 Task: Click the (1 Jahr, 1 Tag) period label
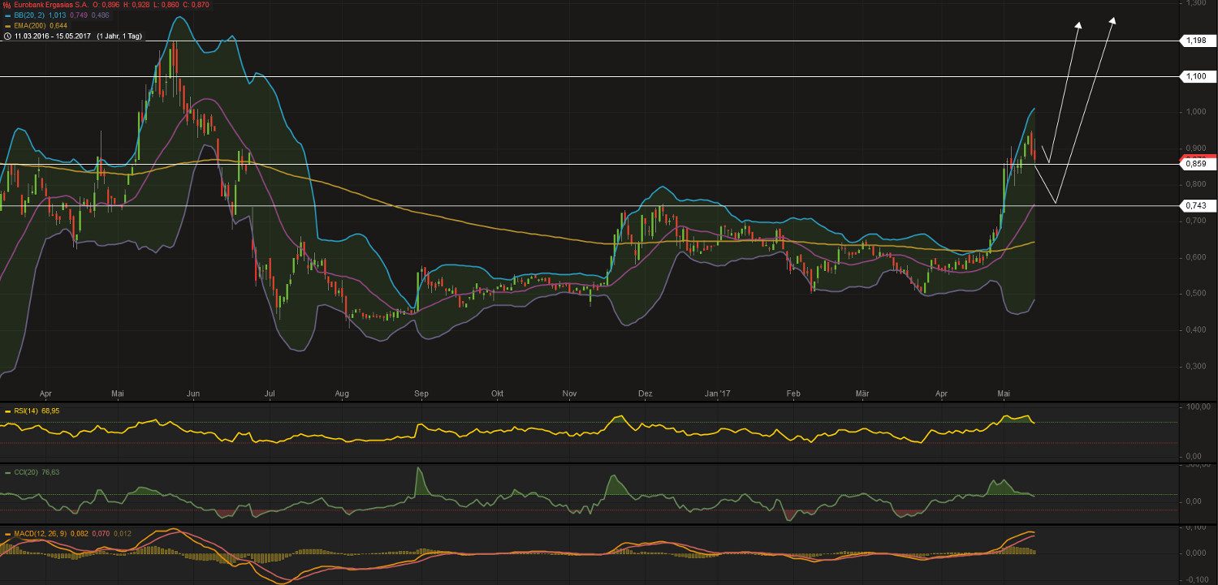(120, 37)
